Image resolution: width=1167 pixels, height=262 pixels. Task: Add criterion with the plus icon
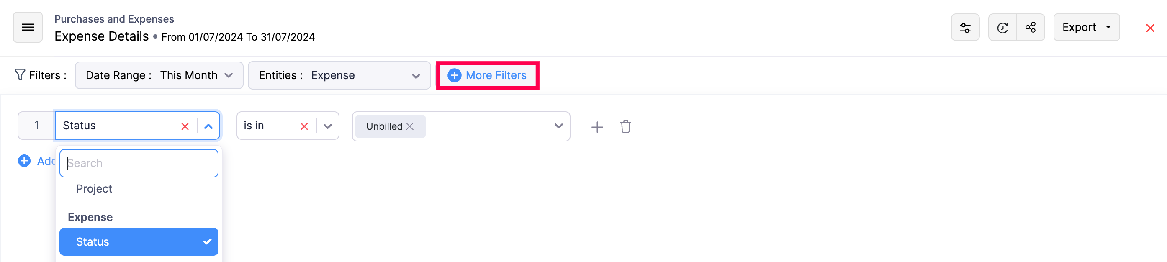coord(597,127)
